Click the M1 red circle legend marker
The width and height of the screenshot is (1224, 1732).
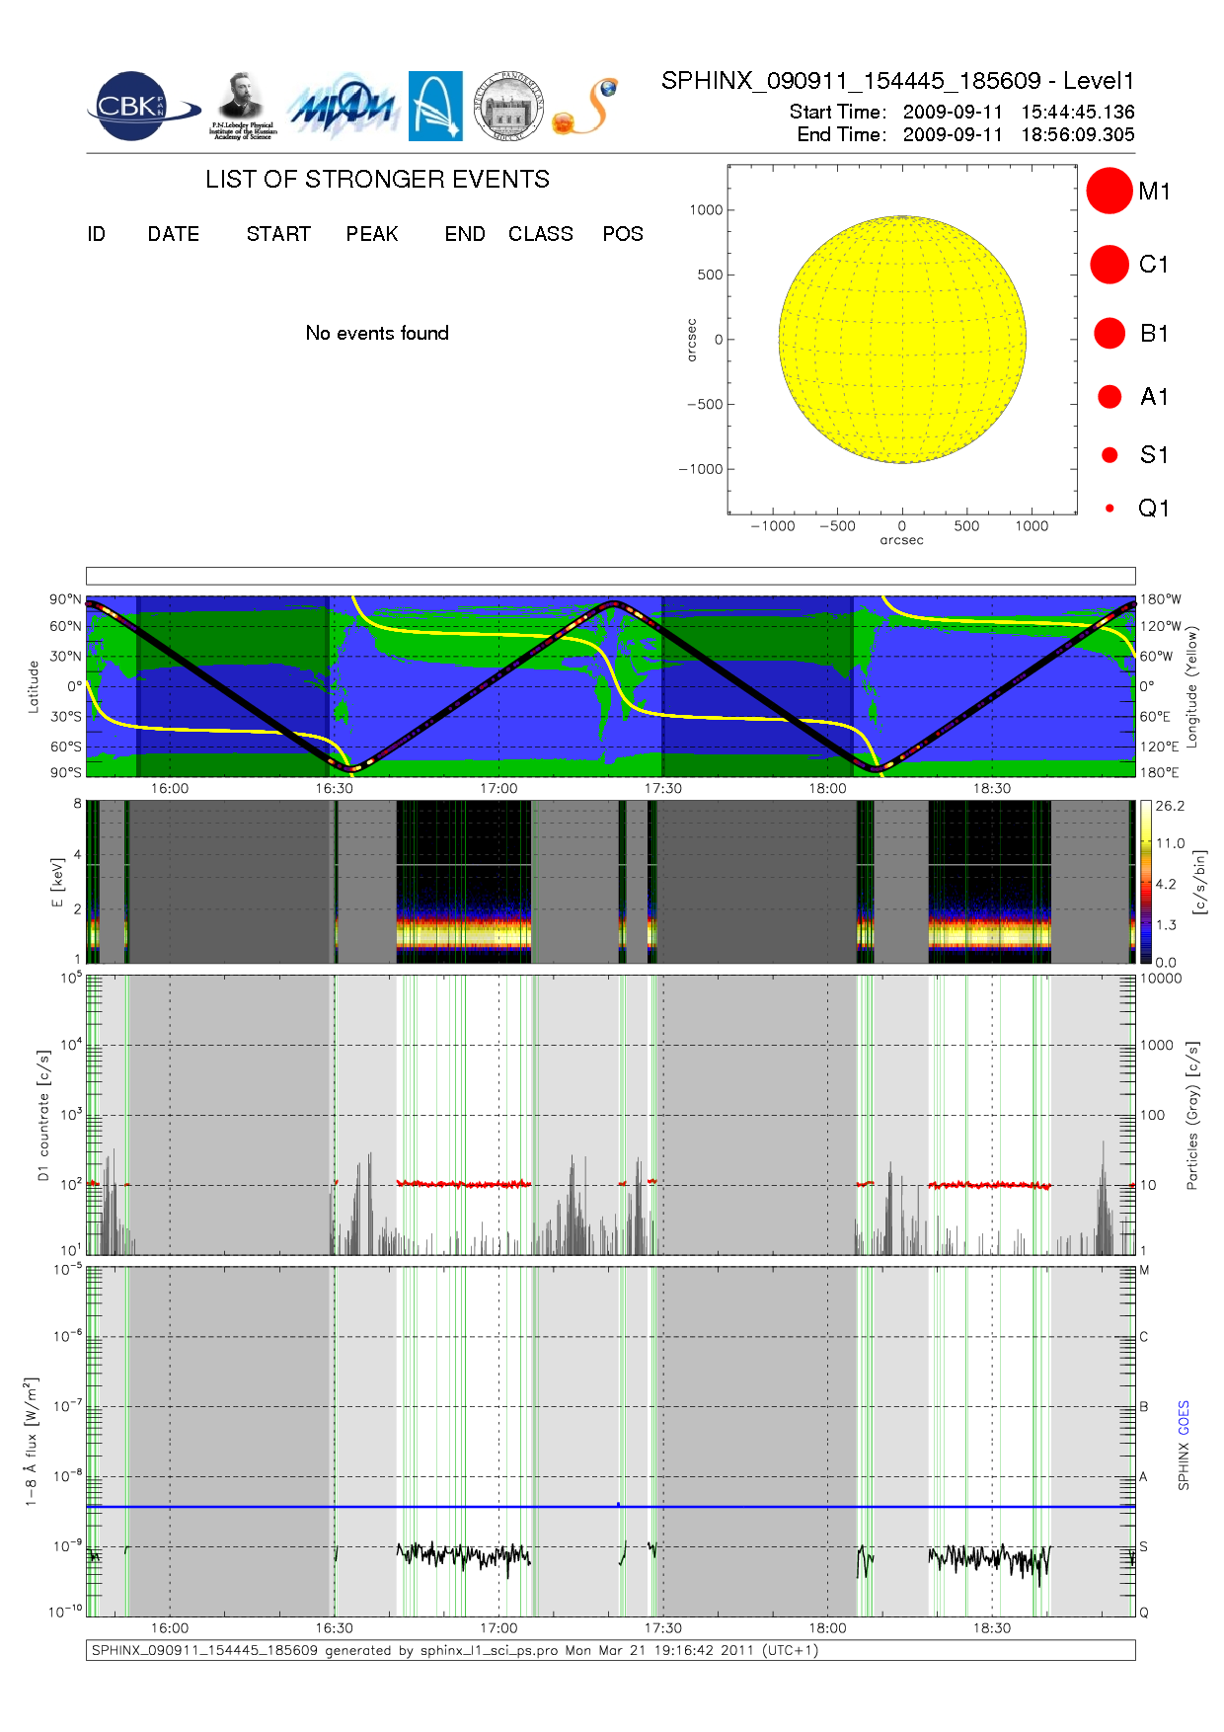(1109, 191)
